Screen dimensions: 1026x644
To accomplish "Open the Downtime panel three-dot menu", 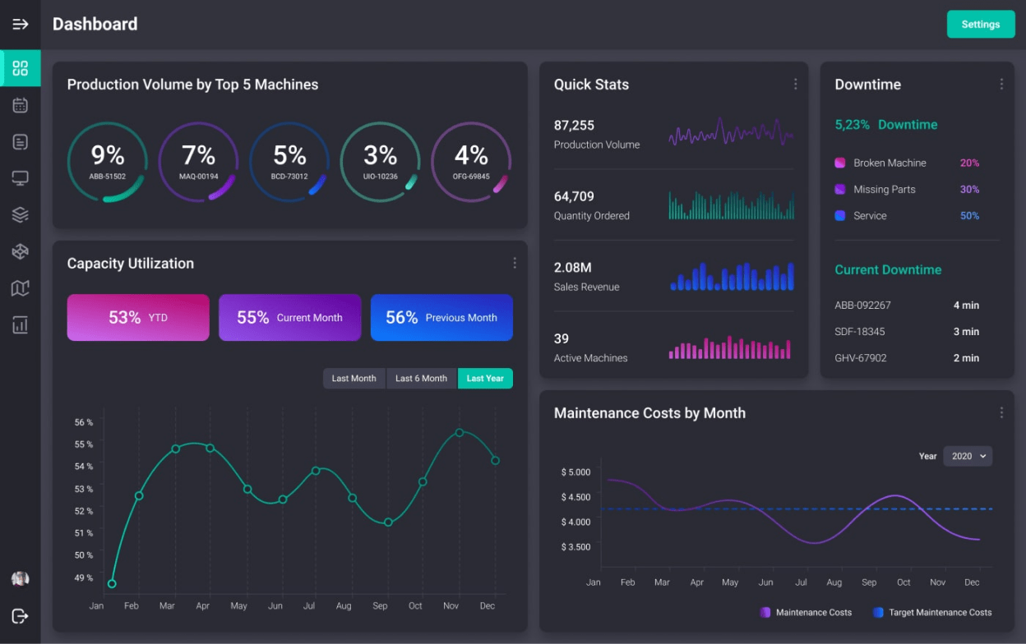I will click(x=1001, y=84).
